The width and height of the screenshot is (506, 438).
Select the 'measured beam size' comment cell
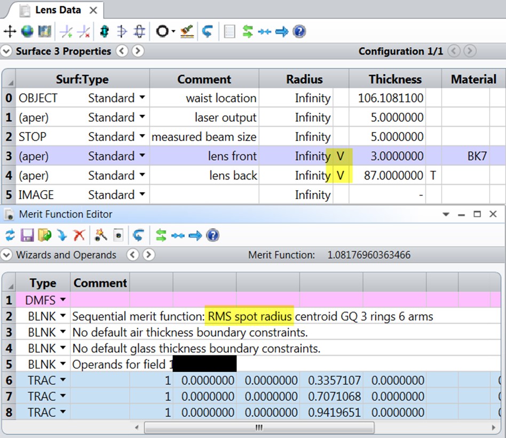pos(204,137)
